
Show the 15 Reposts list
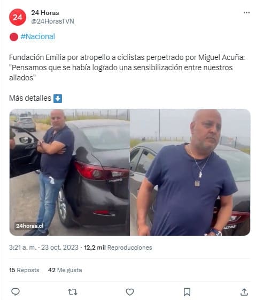click(x=24, y=270)
